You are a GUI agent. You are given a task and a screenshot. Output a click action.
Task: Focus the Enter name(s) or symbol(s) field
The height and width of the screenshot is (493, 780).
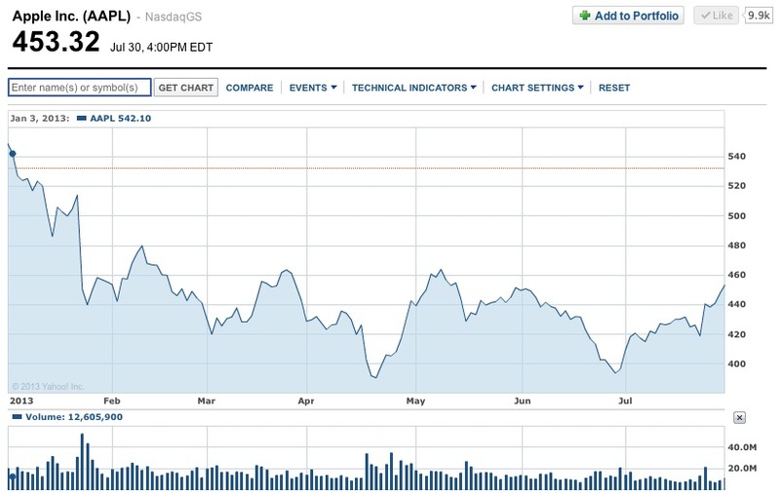click(x=80, y=88)
